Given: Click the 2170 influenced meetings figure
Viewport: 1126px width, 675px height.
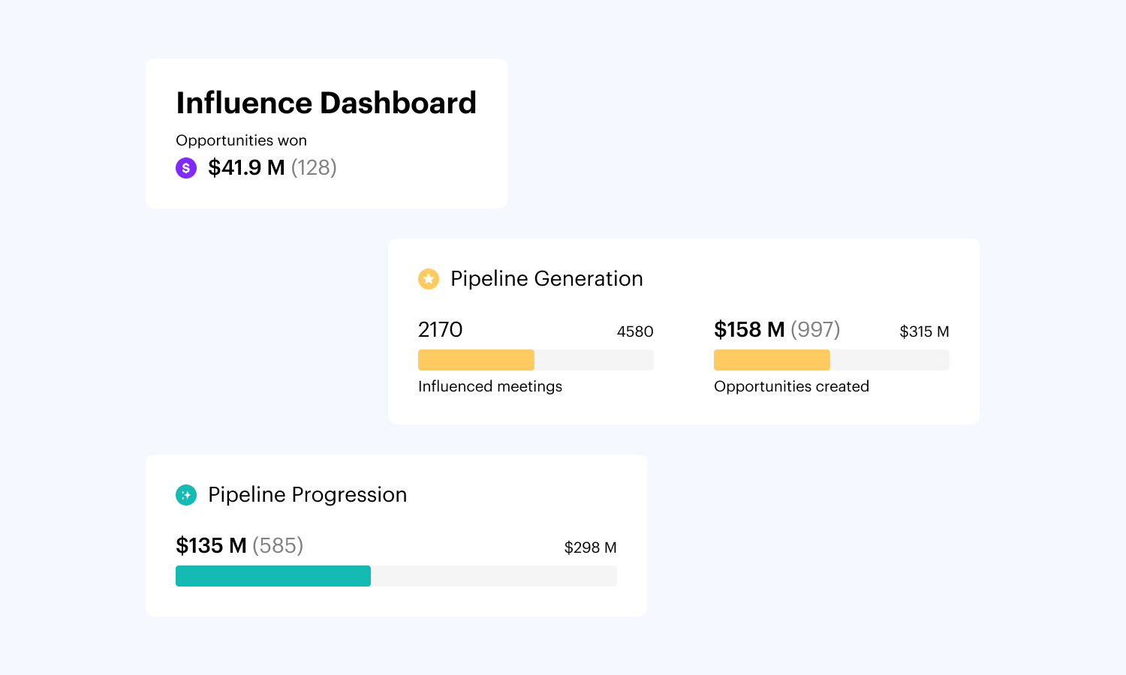Looking at the screenshot, I should tap(440, 330).
